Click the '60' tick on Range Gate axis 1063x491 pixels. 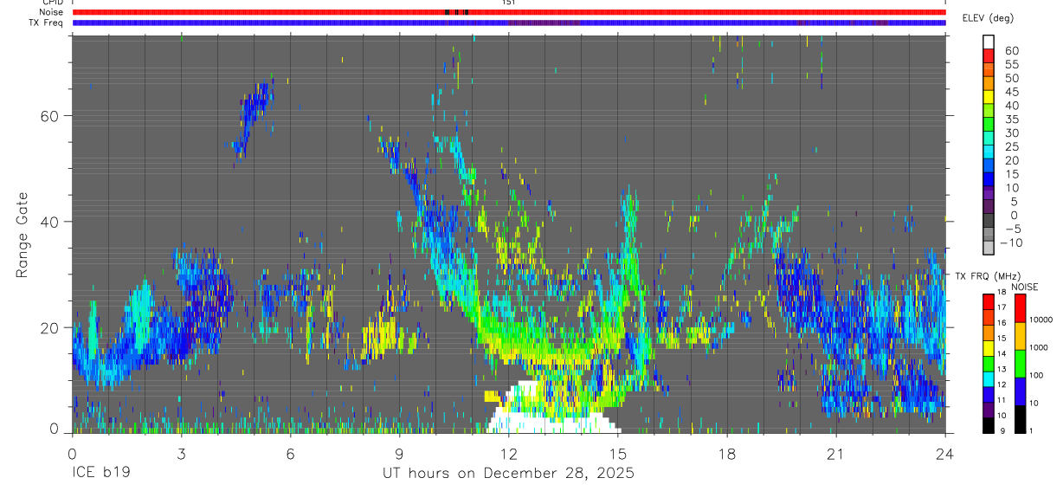click(50, 116)
